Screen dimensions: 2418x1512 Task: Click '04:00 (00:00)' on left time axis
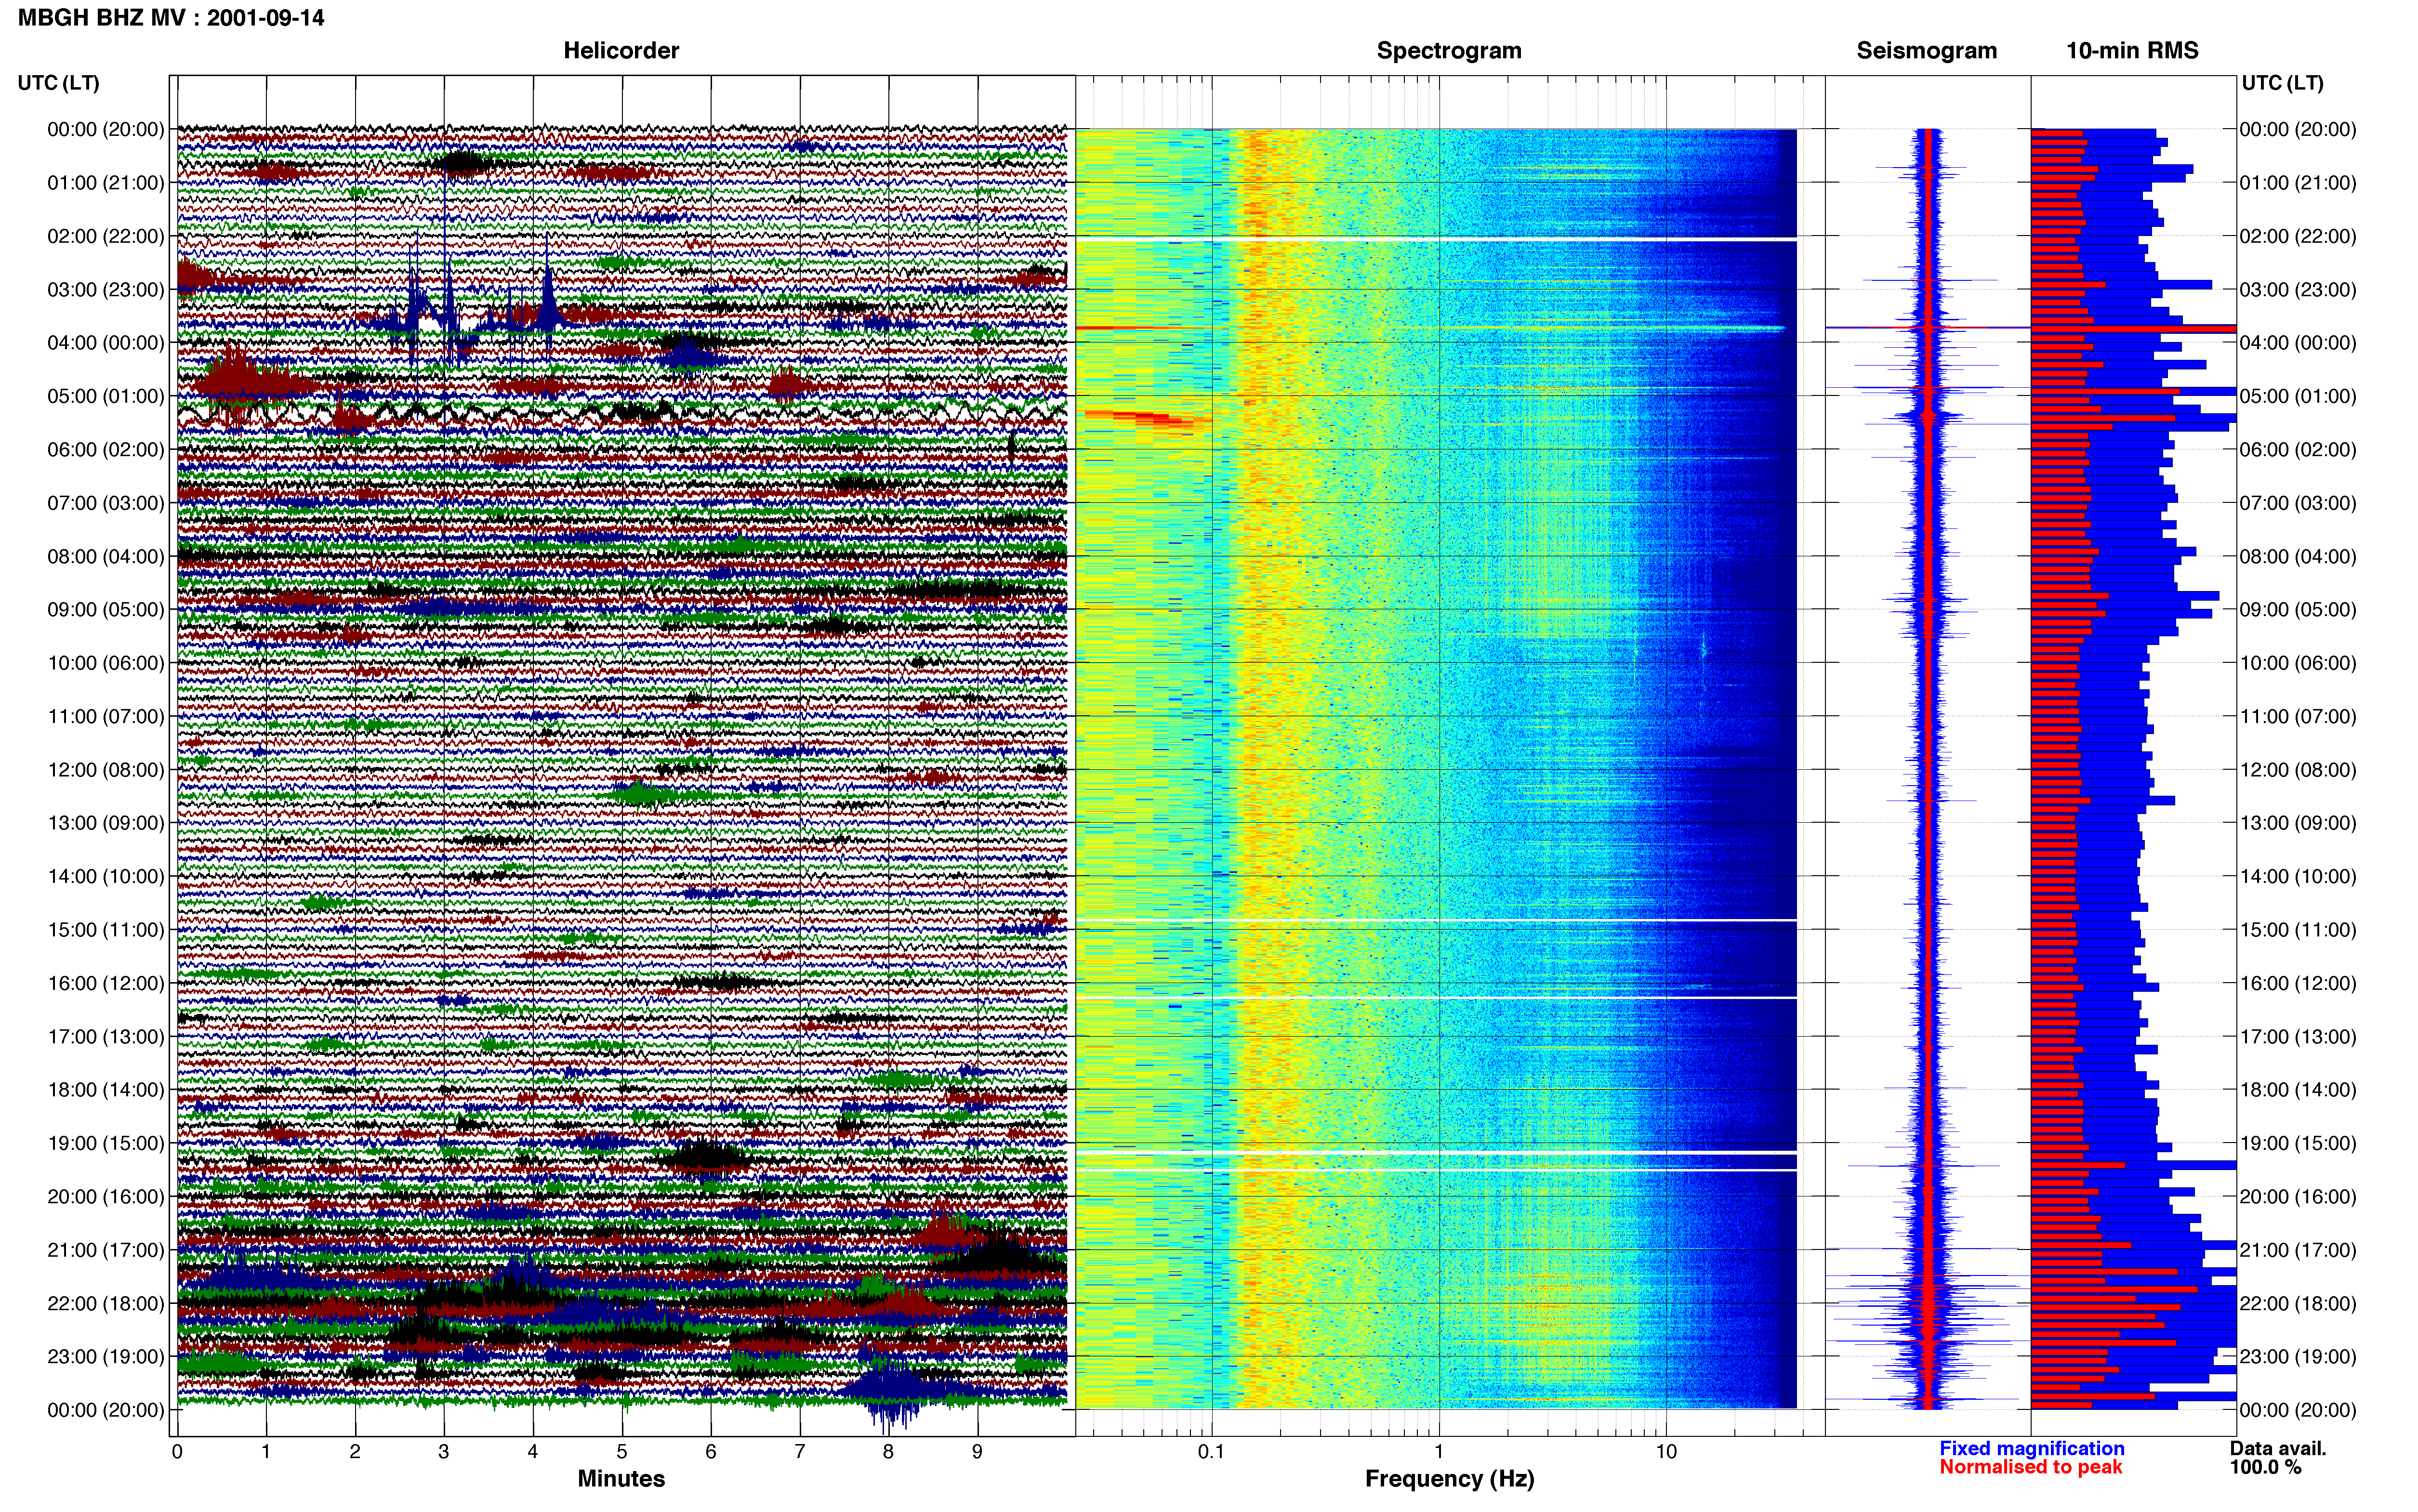pos(106,343)
